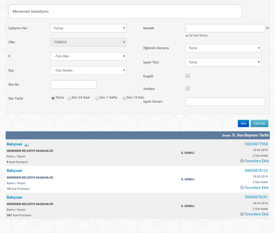Add listing 00004878241 to favorites via Favorilere Ekle

(256, 214)
